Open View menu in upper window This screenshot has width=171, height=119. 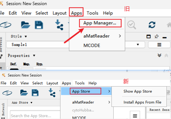click(x=26, y=13)
